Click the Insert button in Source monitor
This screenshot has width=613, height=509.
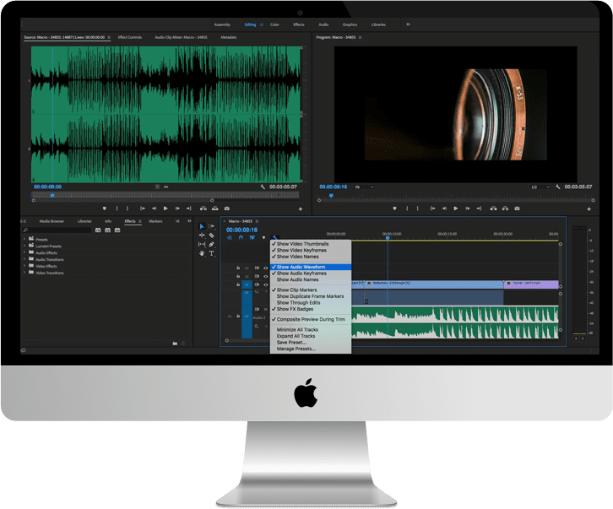click(x=203, y=208)
